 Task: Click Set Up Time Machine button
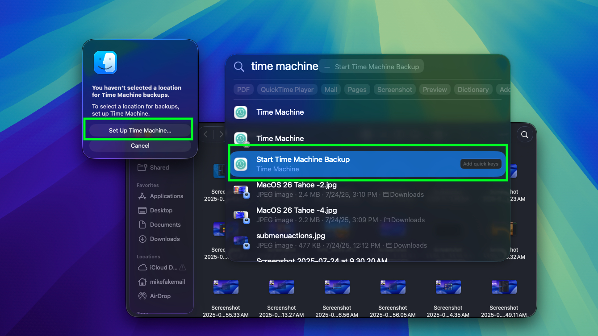tap(140, 130)
